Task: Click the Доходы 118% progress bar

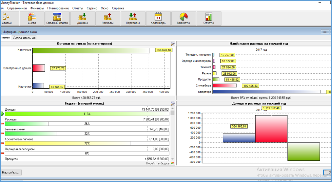Action: (87, 114)
